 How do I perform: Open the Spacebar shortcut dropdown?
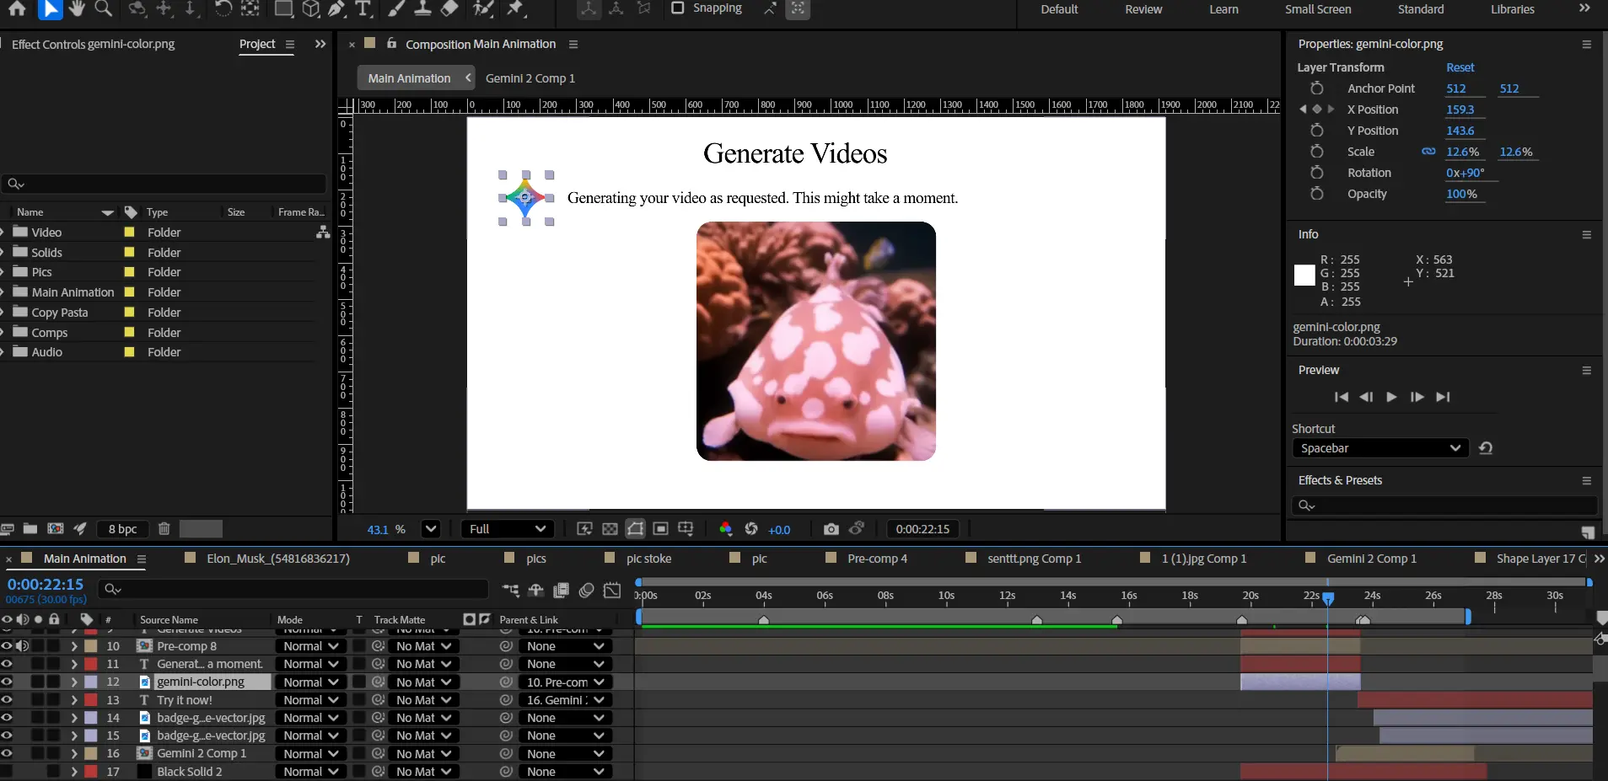(1379, 448)
